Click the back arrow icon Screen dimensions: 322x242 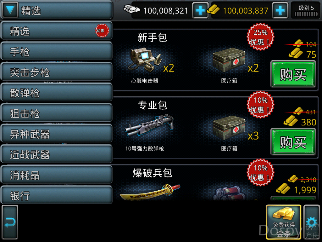(x=10, y=222)
